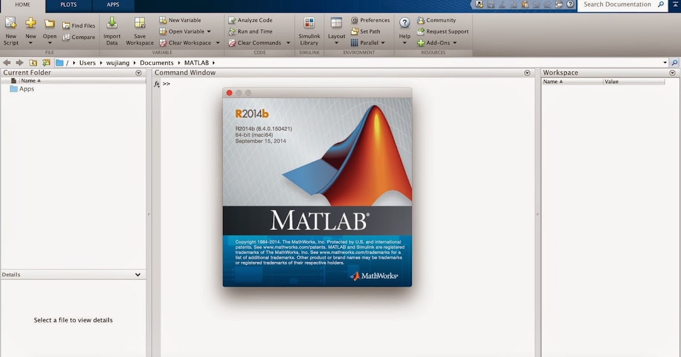
Task: Launch the Compare tool
Action: pyautogui.click(x=79, y=37)
